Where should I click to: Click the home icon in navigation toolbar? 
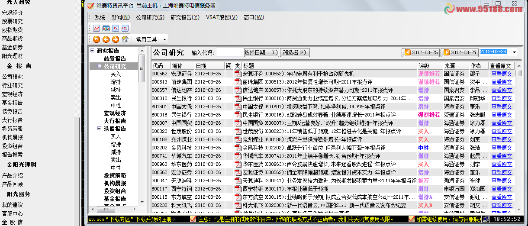click(x=125, y=39)
